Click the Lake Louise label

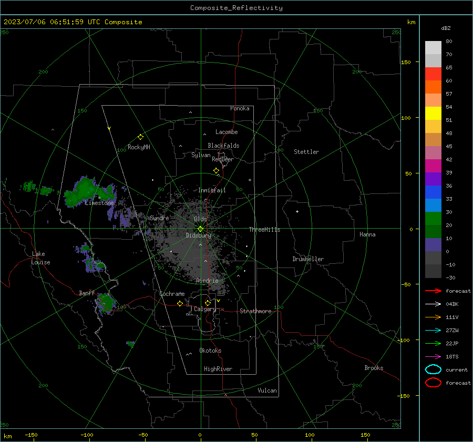point(40,258)
